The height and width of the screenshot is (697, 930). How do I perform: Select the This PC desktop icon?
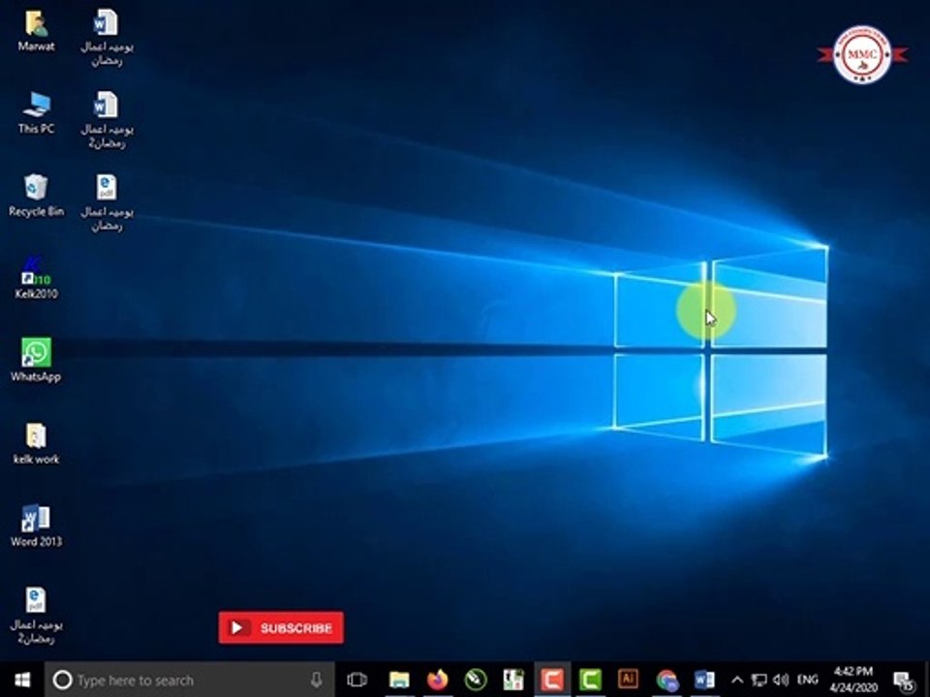36,113
